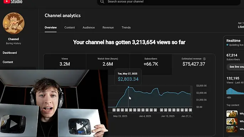244x137 pixels.
Task: Click the clock icon beside Estimated revenue
Action: [204, 59]
